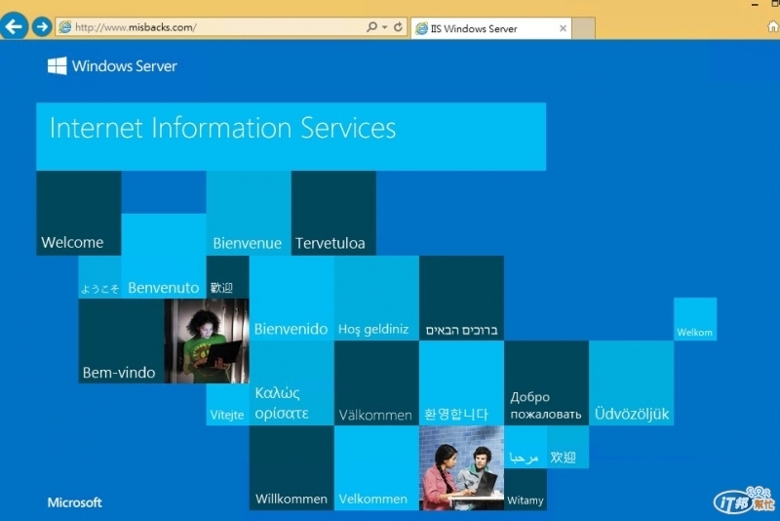780x521 pixels.
Task: Click the Tervetuloa tile
Action: [x=333, y=213]
